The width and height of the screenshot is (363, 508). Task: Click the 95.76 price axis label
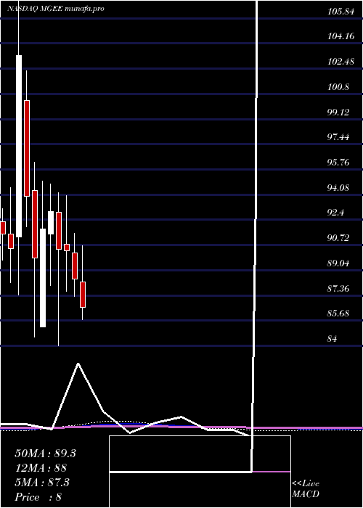click(338, 163)
